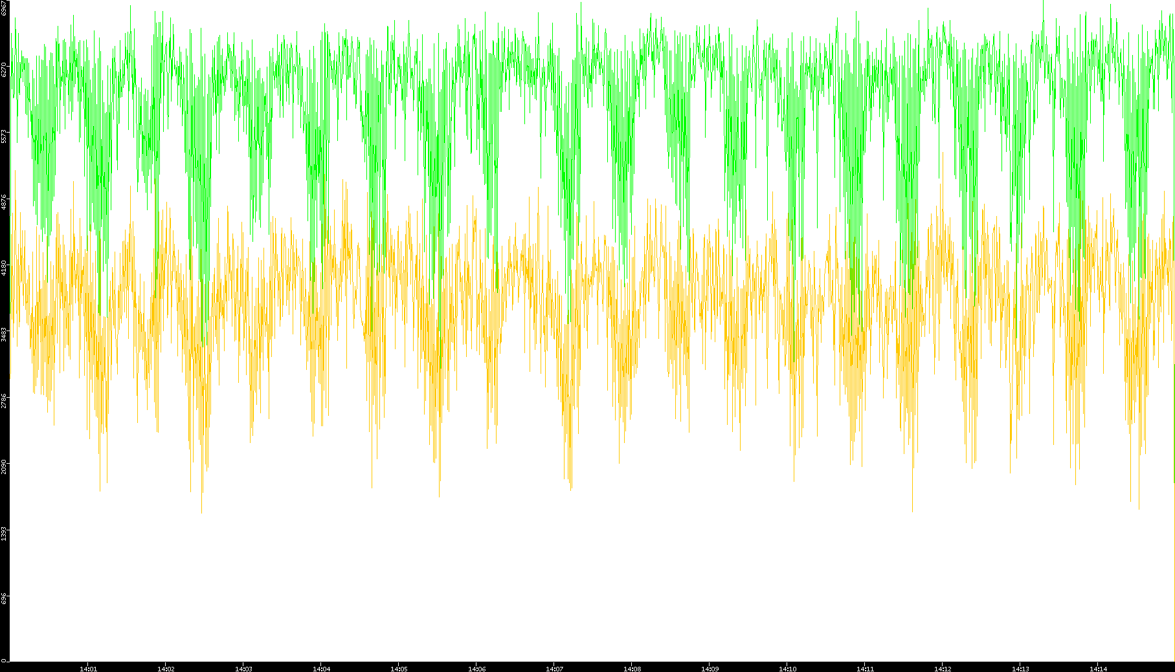Click the 14:12 time label

(x=943, y=669)
